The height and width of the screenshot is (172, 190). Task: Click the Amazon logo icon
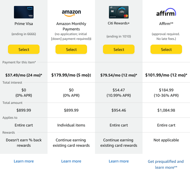pos(71,13)
